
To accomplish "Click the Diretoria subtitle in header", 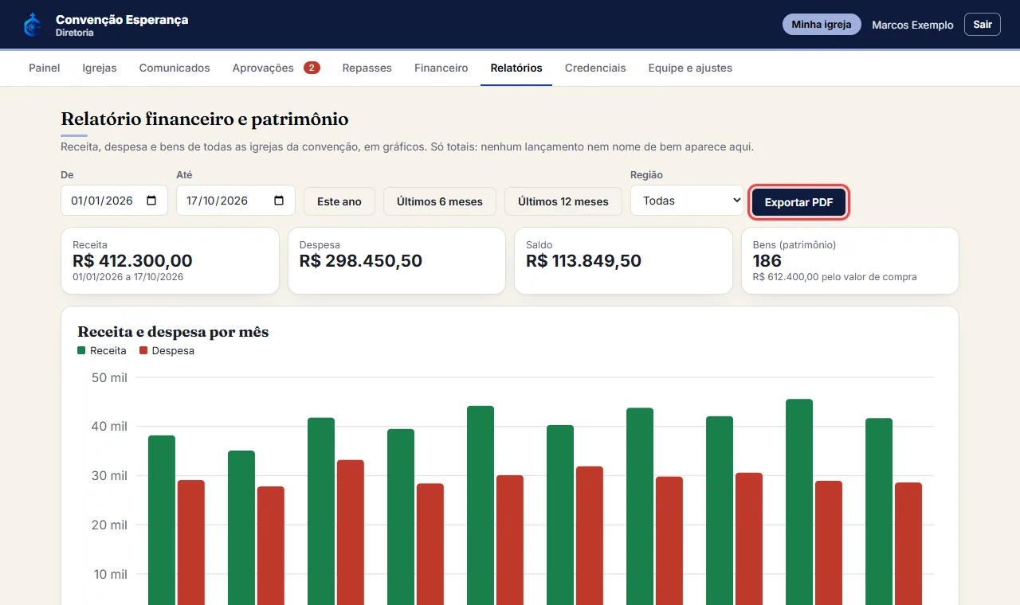I will click(75, 33).
